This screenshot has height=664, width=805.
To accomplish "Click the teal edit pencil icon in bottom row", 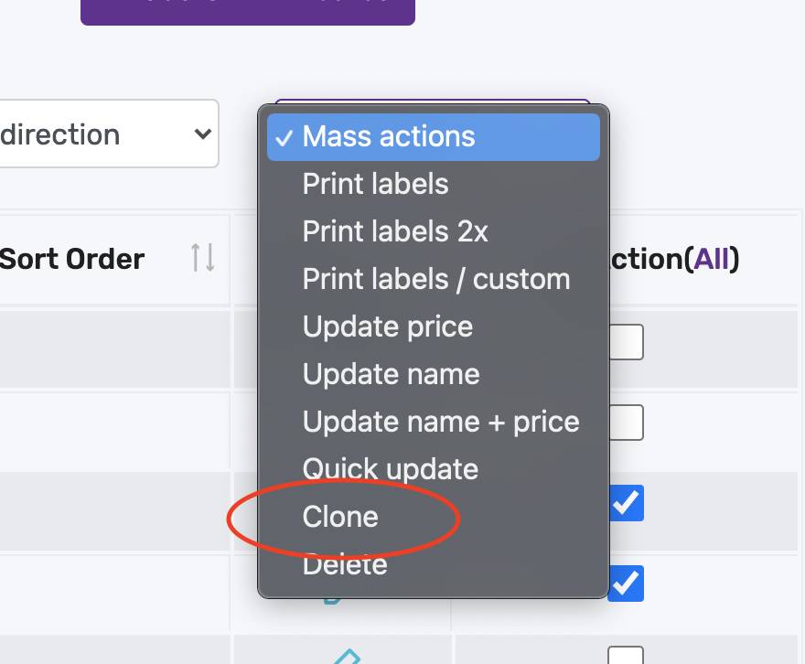I will coord(348,657).
